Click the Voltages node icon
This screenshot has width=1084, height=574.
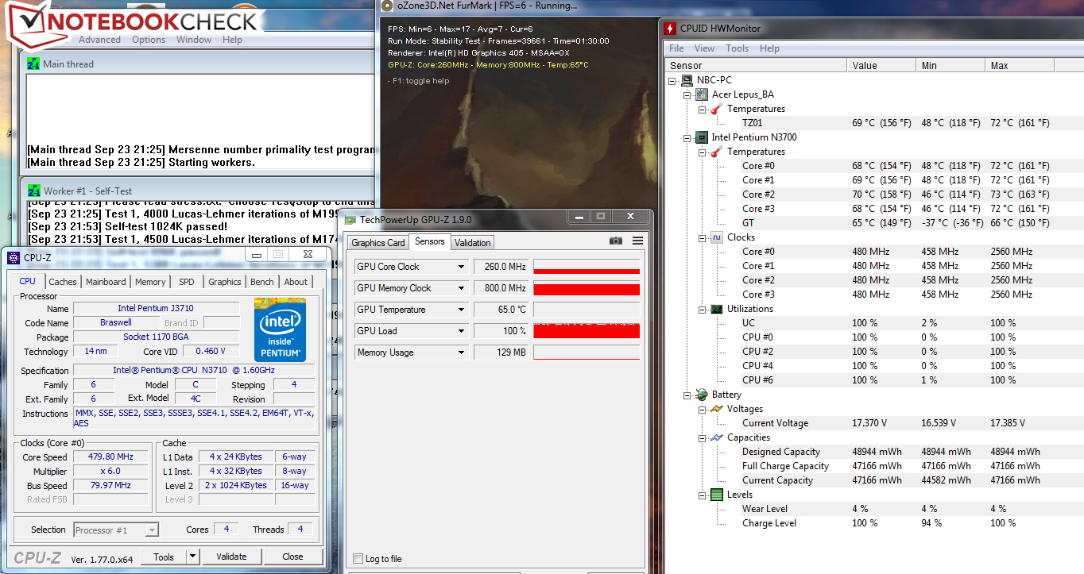pyautogui.click(x=716, y=409)
